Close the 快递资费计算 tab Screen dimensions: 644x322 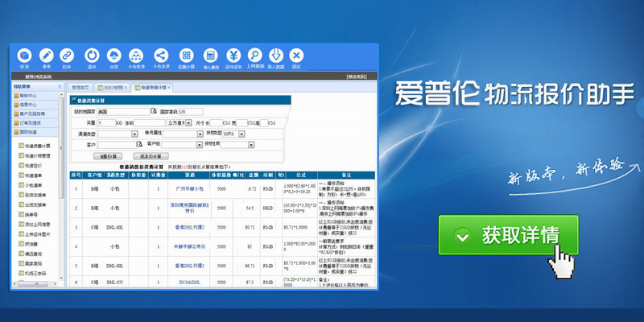(169, 88)
